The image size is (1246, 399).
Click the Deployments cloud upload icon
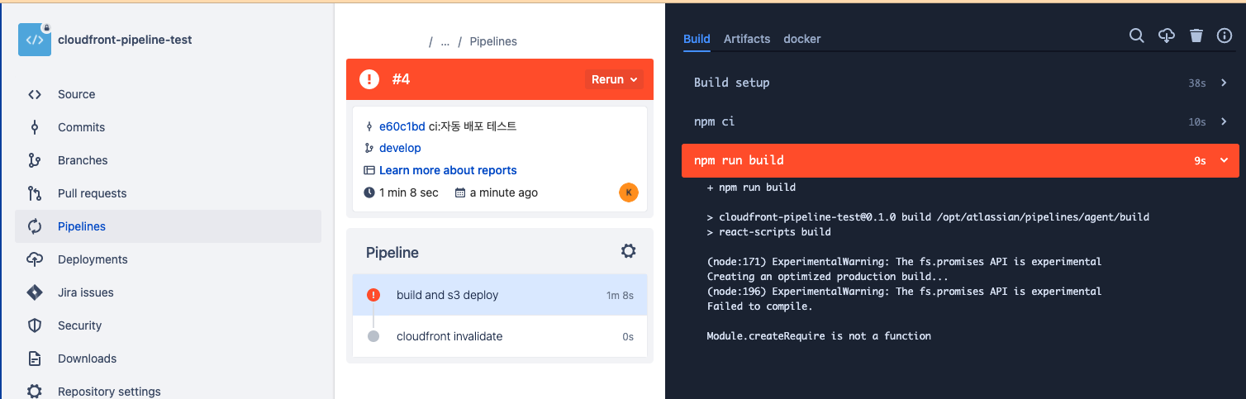pyautogui.click(x=35, y=259)
